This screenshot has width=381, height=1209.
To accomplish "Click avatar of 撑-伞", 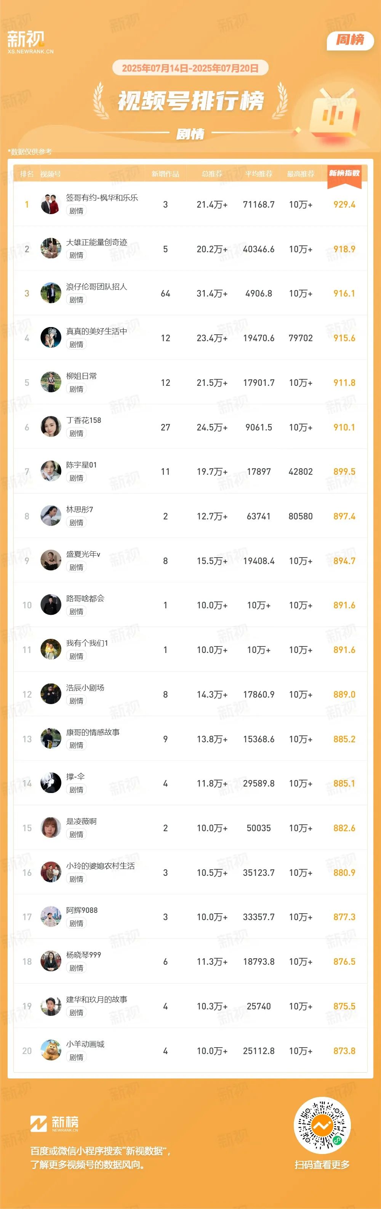I will click(x=51, y=783).
